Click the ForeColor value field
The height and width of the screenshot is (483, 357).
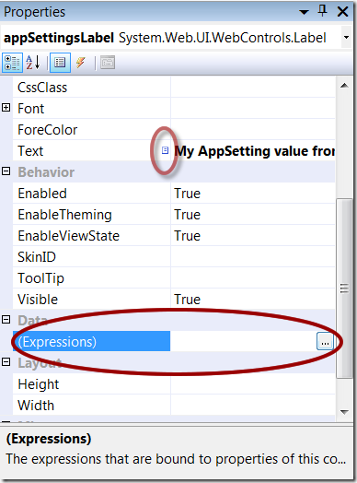point(253,129)
